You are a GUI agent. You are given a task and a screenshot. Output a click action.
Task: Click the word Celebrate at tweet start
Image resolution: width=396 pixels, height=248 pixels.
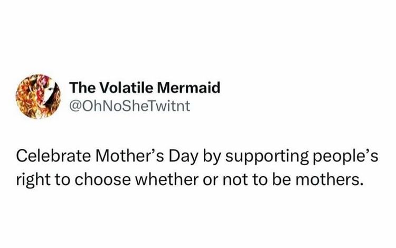click(x=53, y=156)
